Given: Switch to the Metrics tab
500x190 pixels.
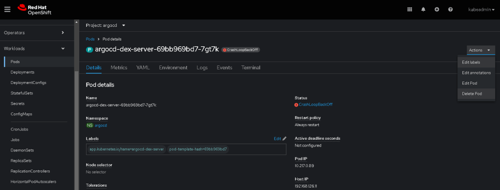Looking at the screenshot, I should (x=119, y=67).
